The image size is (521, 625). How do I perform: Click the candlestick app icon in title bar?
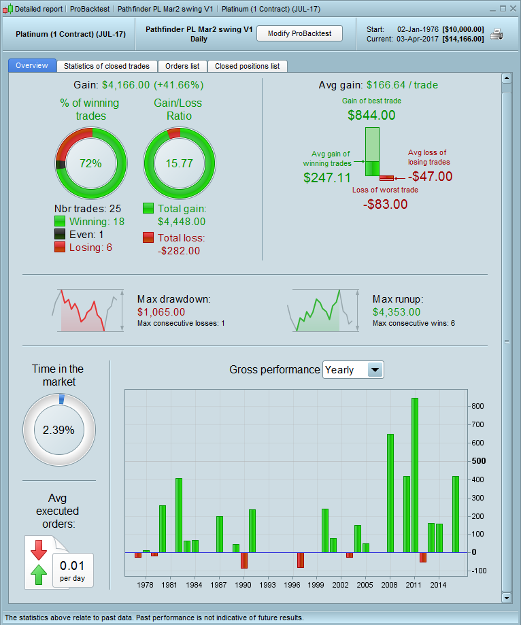coord(7,9)
